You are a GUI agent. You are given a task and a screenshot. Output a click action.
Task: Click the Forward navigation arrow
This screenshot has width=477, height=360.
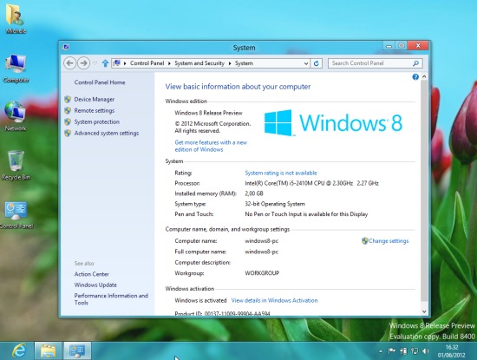[83, 63]
